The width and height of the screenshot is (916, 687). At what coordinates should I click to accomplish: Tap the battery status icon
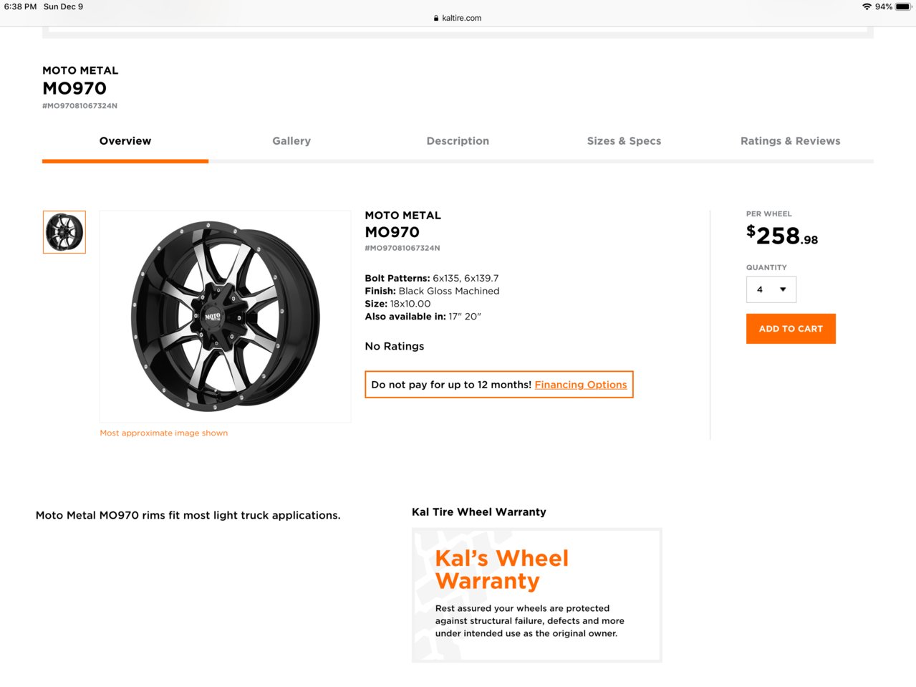point(903,6)
